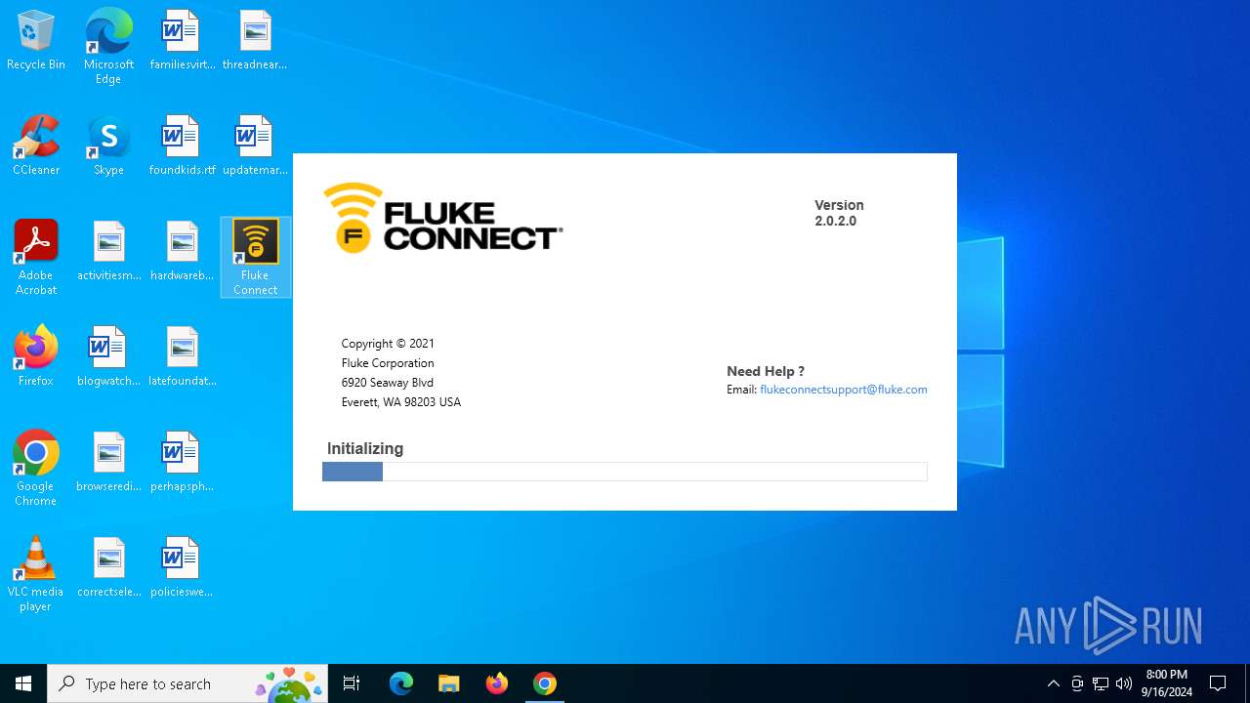Select the familiesvirt... Word document icon
The width and height of the screenshot is (1250, 703).
point(182,41)
